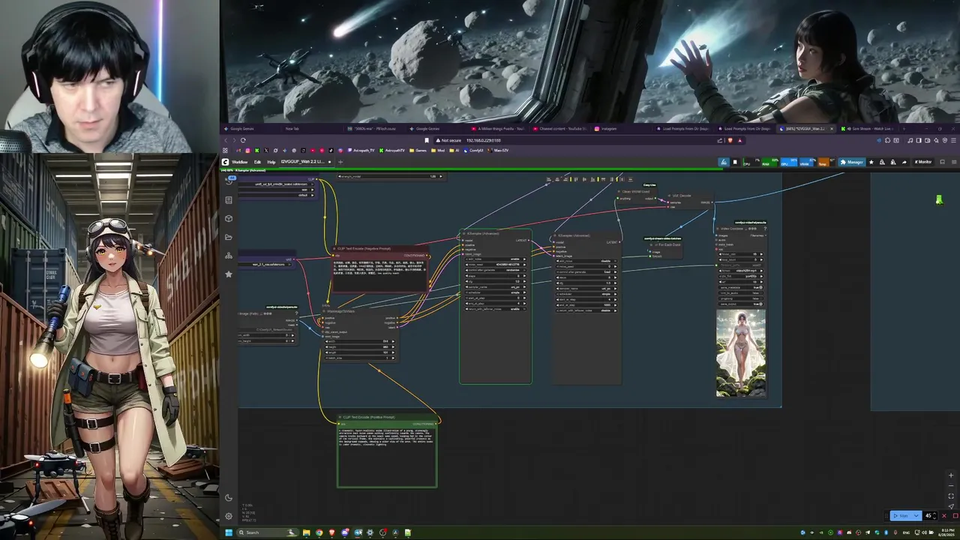Click the Run queue button
Viewport: 960px width, 540px height.
pos(902,515)
